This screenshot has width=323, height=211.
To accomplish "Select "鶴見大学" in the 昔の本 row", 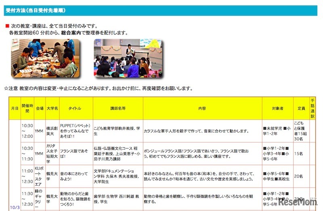I will pos(52,176).
